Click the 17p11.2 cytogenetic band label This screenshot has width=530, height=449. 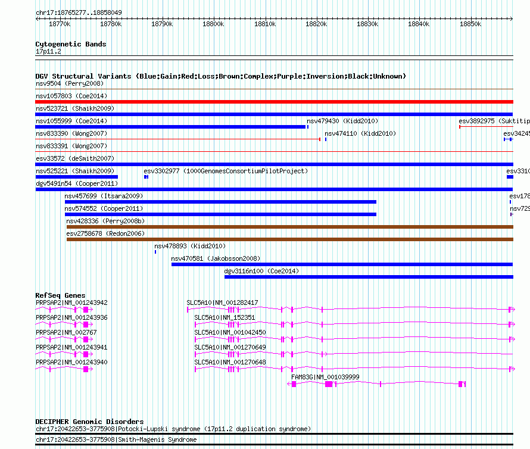point(48,52)
